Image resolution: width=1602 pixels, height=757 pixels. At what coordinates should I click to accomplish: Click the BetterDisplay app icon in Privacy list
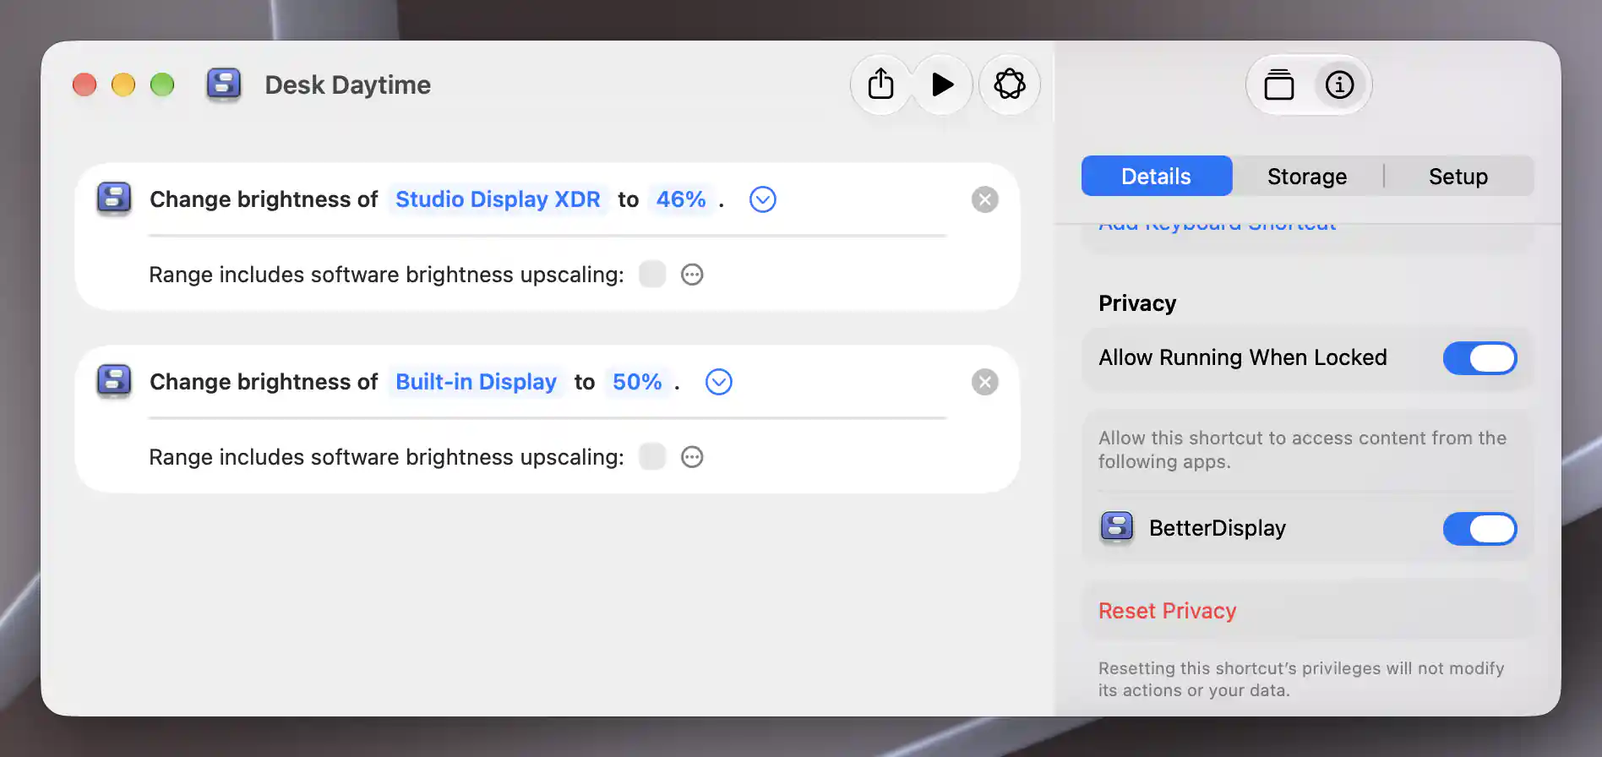[1117, 528]
